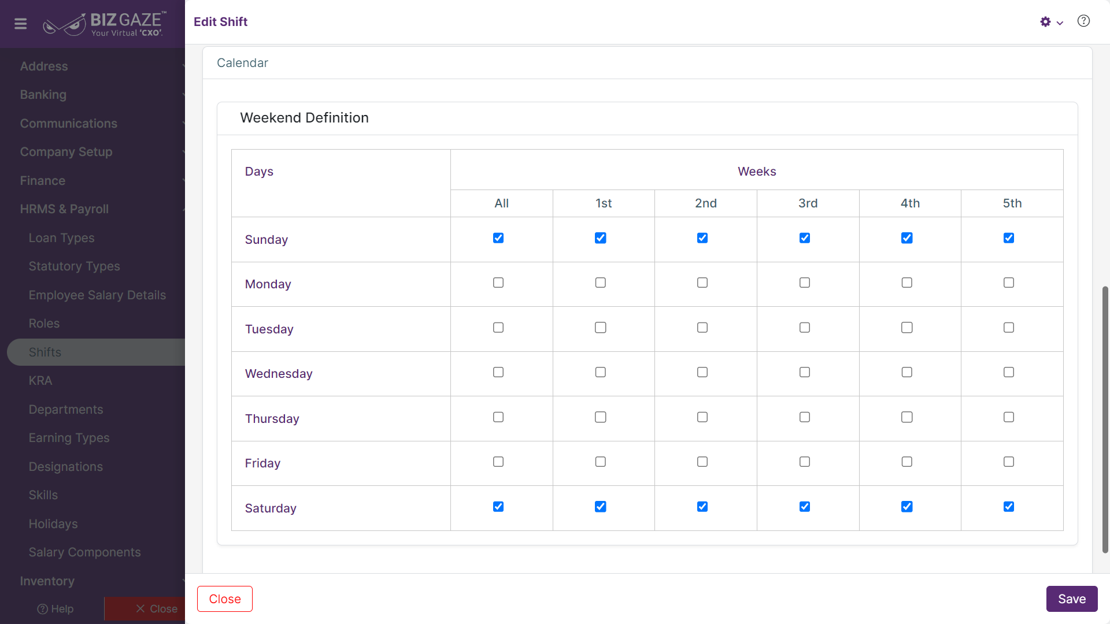Image resolution: width=1110 pixels, height=624 pixels.
Task: Open Designations in sidebar
Action: pyautogui.click(x=66, y=467)
